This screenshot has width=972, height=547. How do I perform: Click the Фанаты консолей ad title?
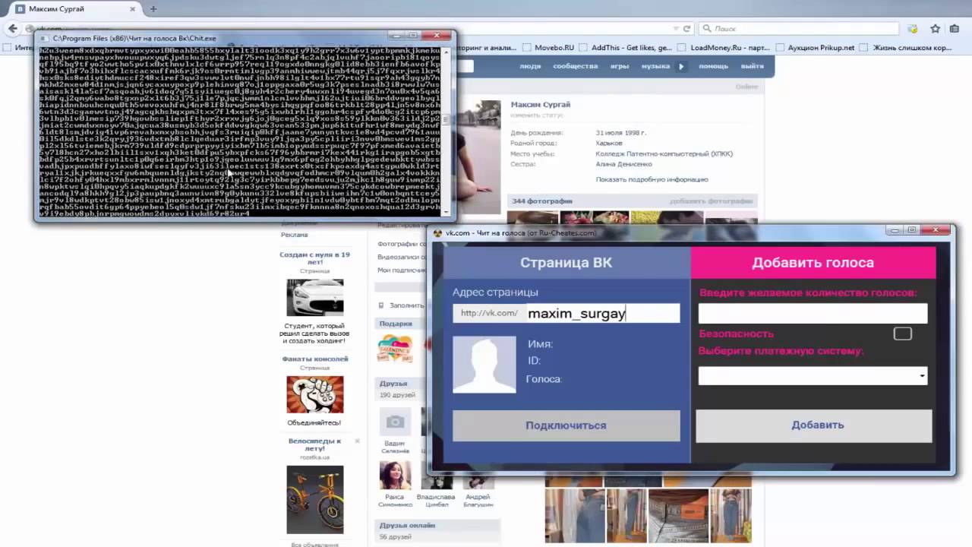point(315,359)
